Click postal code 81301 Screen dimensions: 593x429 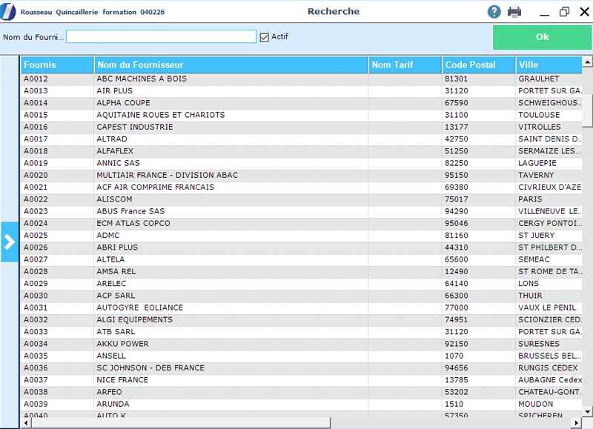456,79
